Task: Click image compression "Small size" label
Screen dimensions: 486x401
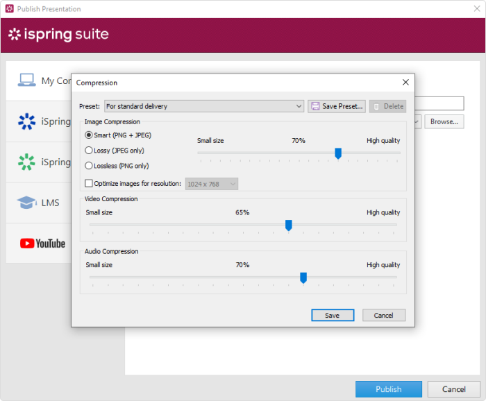Action: pos(210,141)
